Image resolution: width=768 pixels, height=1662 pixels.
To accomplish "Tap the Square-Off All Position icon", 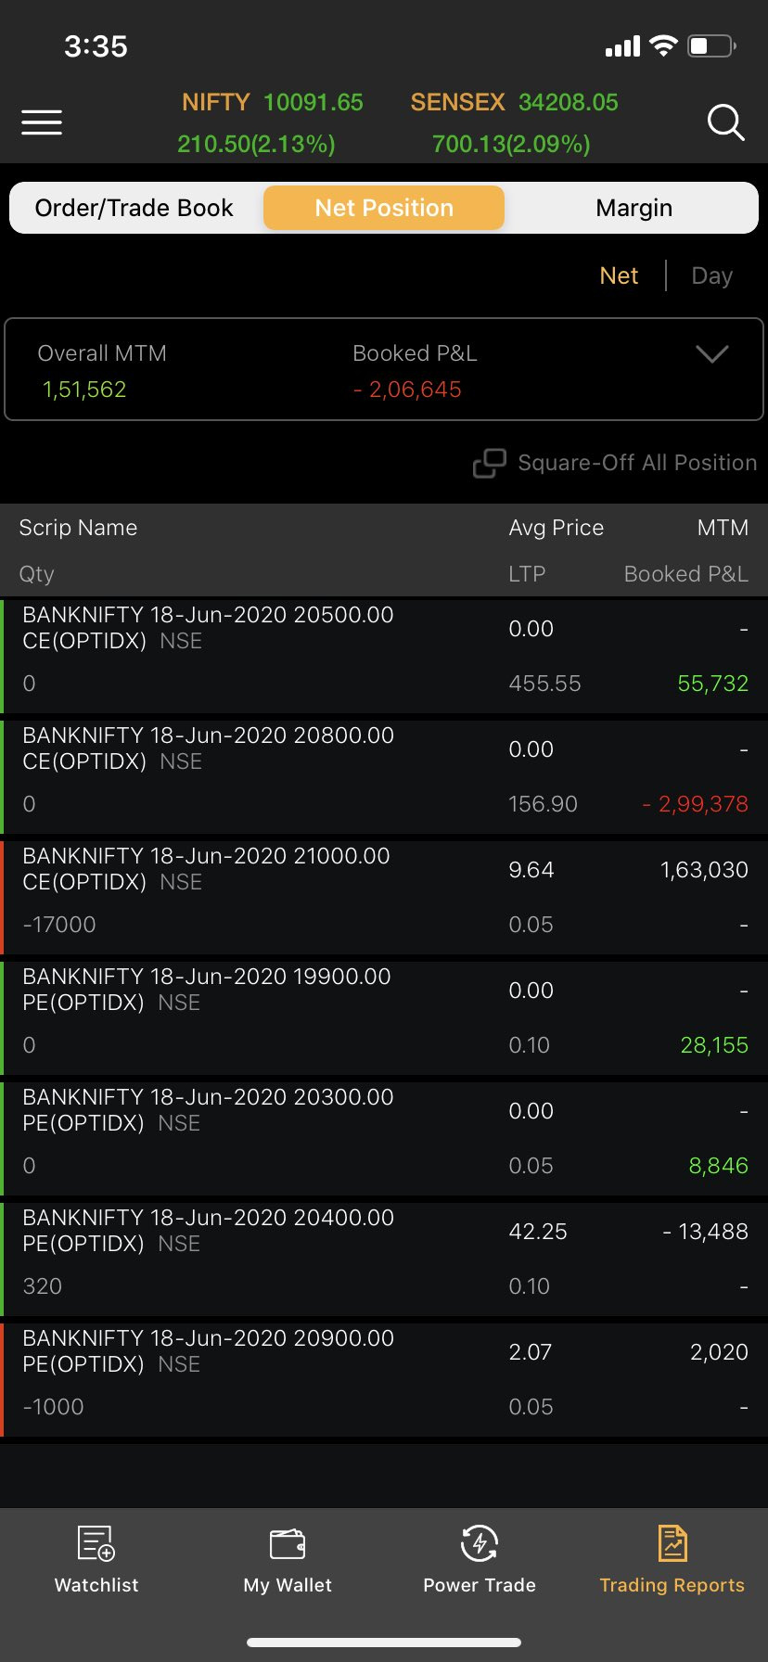I will click(490, 463).
